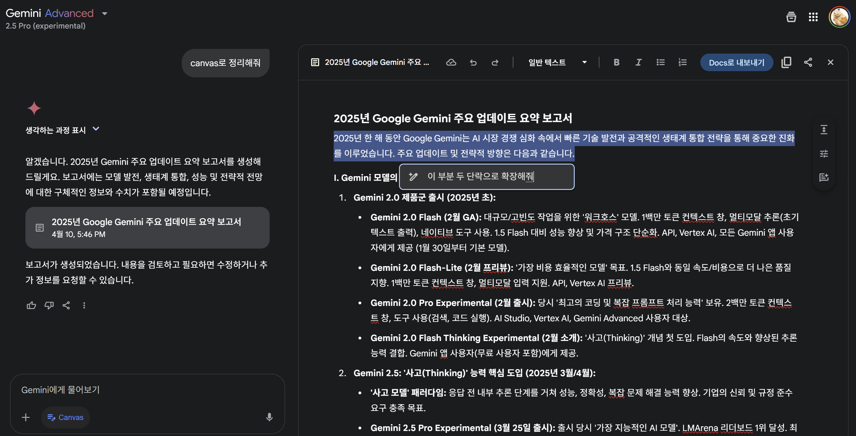Open the Google apps grid
856x436 pixels.
[813, 17]
